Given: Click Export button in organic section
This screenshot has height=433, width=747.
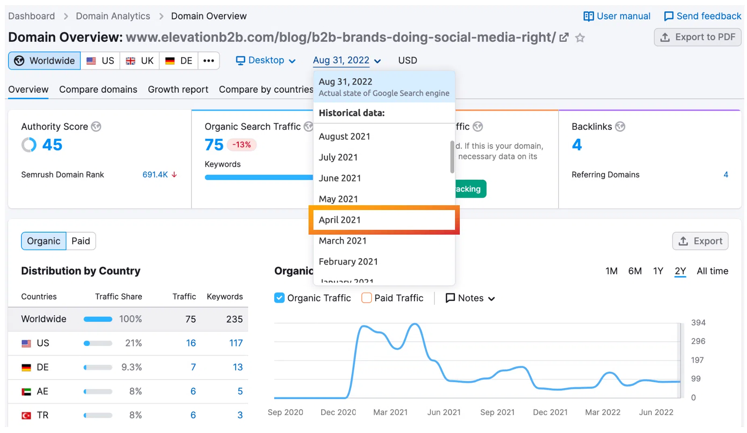Looking at the screenshot, I should point(700,241).
